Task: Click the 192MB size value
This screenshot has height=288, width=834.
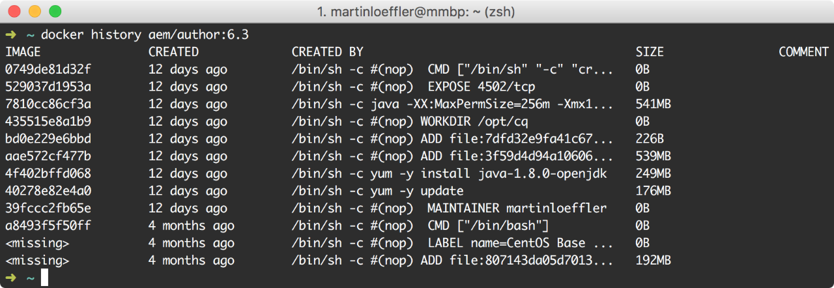Action: (x=654, y=261)
